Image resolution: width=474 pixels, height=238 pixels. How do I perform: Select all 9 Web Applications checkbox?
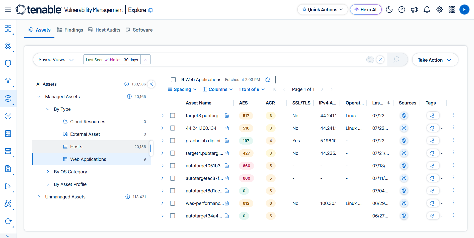[173, 80]
